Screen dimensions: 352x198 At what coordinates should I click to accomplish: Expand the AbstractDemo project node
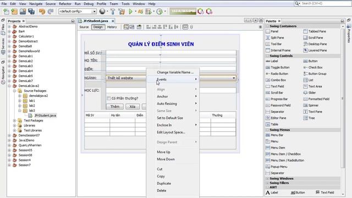(9, 26)
